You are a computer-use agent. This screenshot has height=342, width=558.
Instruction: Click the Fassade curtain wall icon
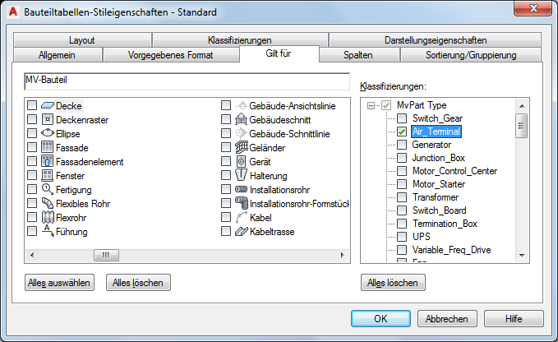point(48,147)
